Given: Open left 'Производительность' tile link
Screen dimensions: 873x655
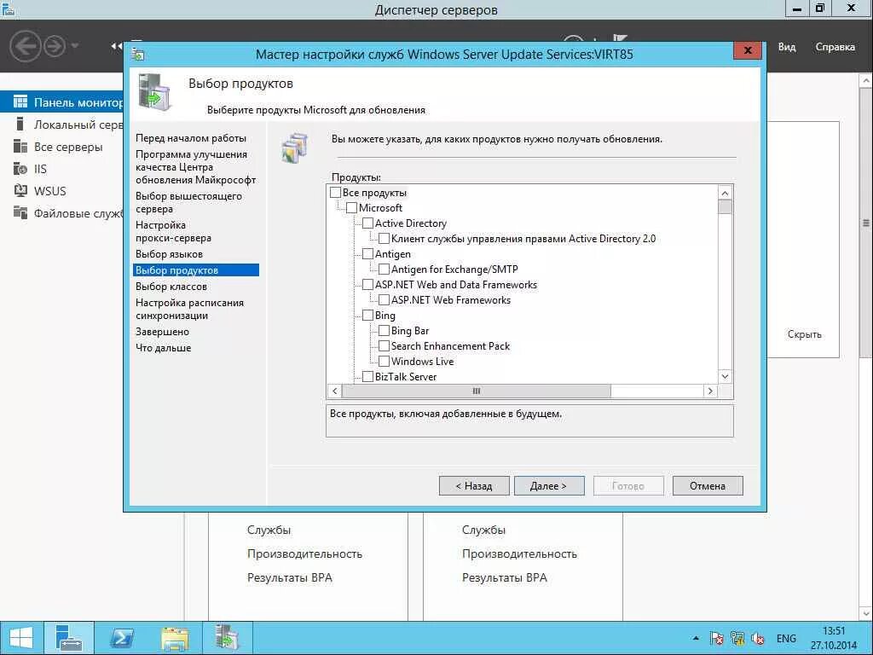Looking at the screenshot, I should point(304,554).
